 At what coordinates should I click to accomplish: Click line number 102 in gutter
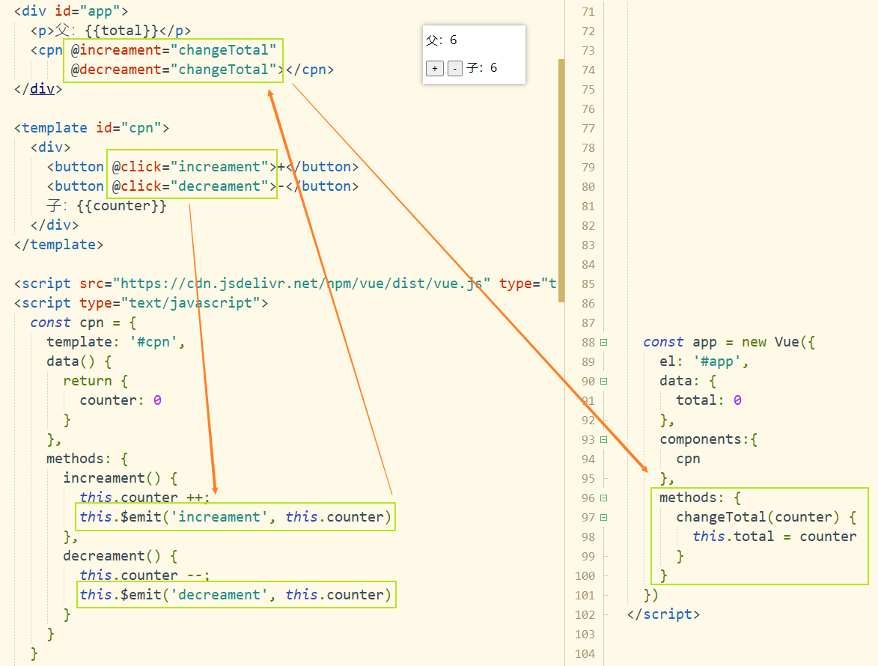585,614
